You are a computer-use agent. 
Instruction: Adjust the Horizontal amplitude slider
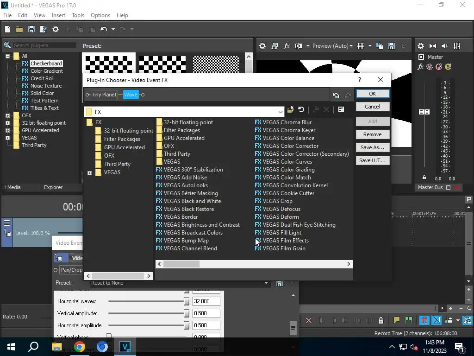pyautogui.click(x=187, y=325)
